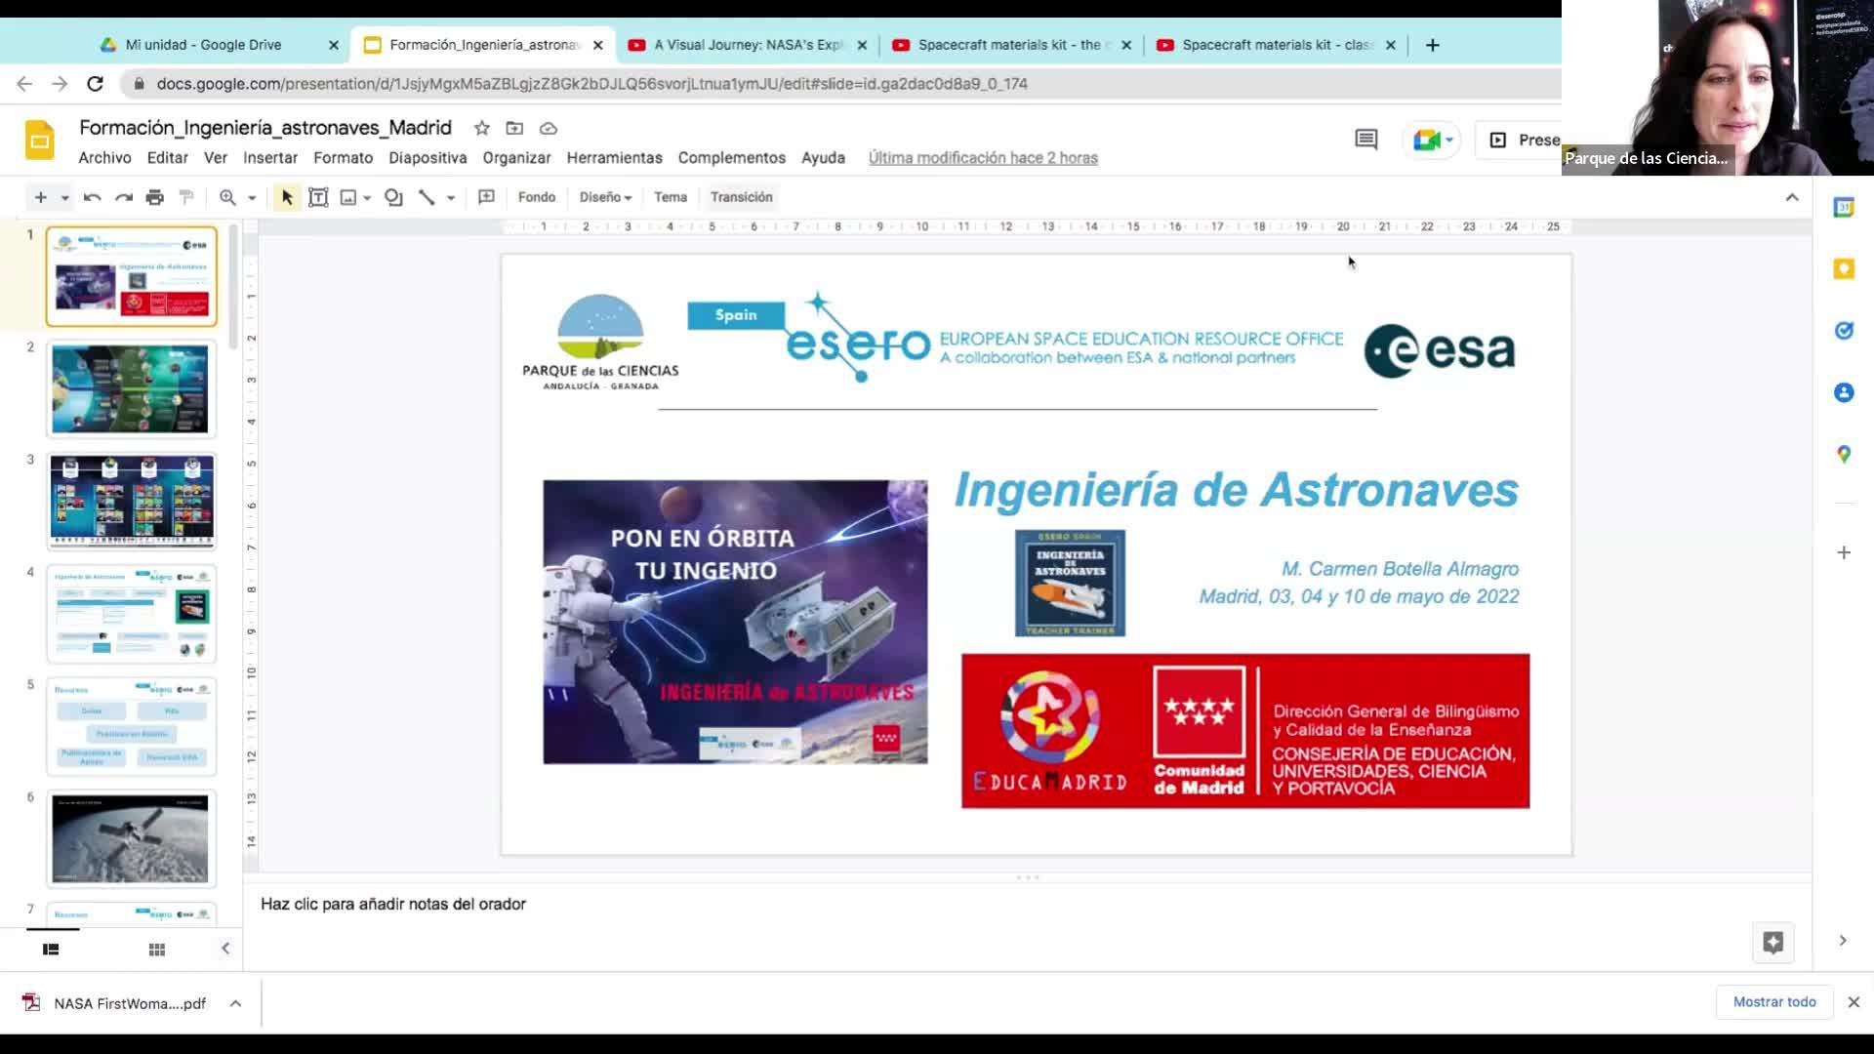Open Google Calendar side panel
Image resolution: width=1874 pixels, height=1054 pixels.
coord(1844,207)
